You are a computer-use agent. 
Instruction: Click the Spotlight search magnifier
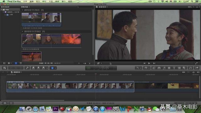[x=192, y=1]
